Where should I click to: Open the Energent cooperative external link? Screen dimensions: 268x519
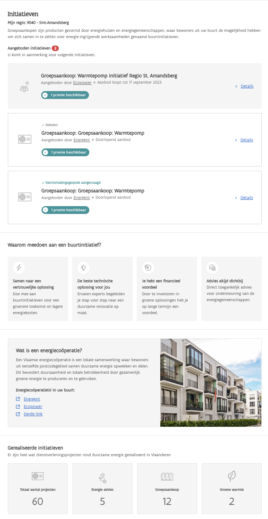point(32,399)
